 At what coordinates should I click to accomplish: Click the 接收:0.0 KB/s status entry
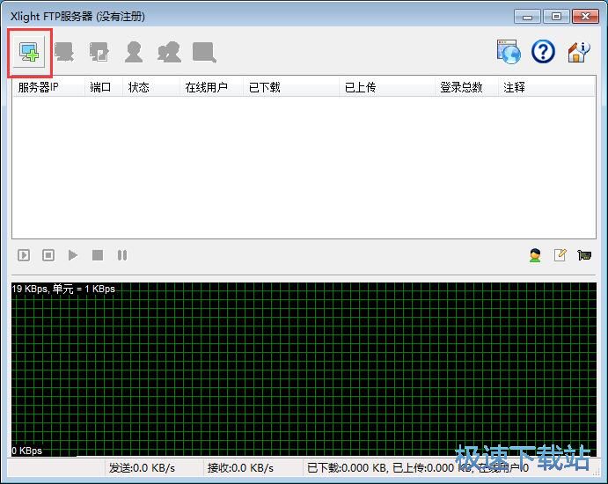point(240,468)
